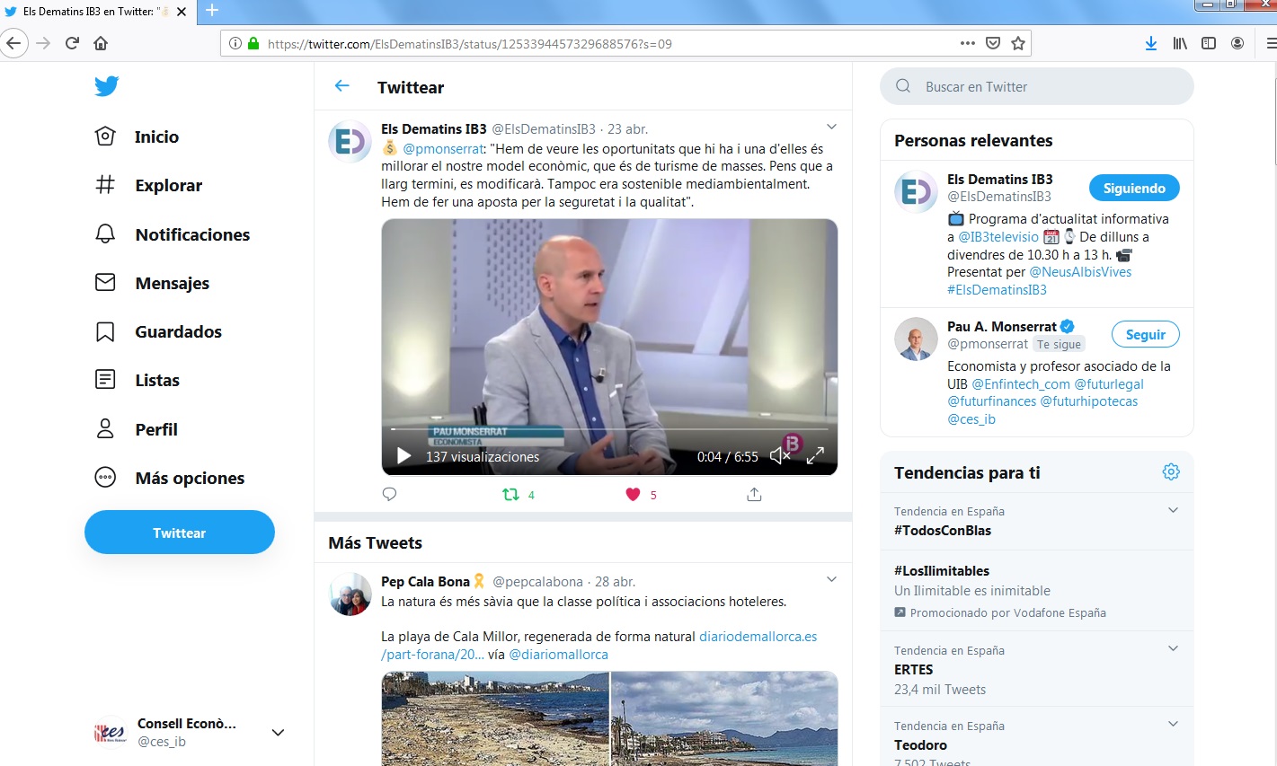Expand the video to fullscreen
1277x766 pixels.
(815, 456)
